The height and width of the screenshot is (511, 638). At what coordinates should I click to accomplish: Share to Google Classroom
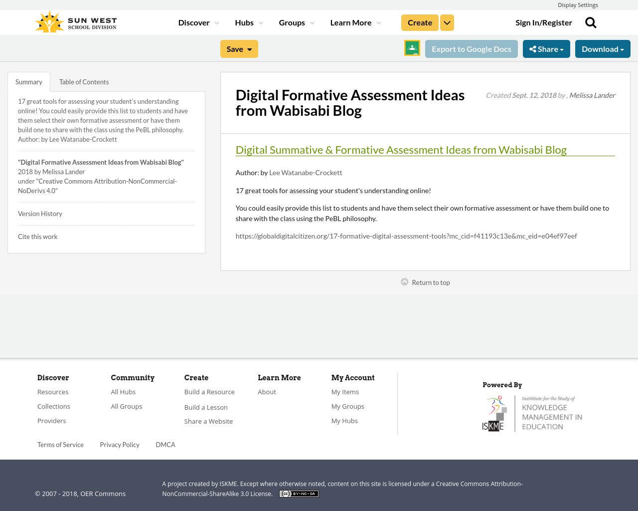(411, 48)
